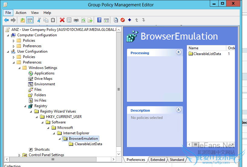Collapse the Windows Settings node

[x=19, y=68]
